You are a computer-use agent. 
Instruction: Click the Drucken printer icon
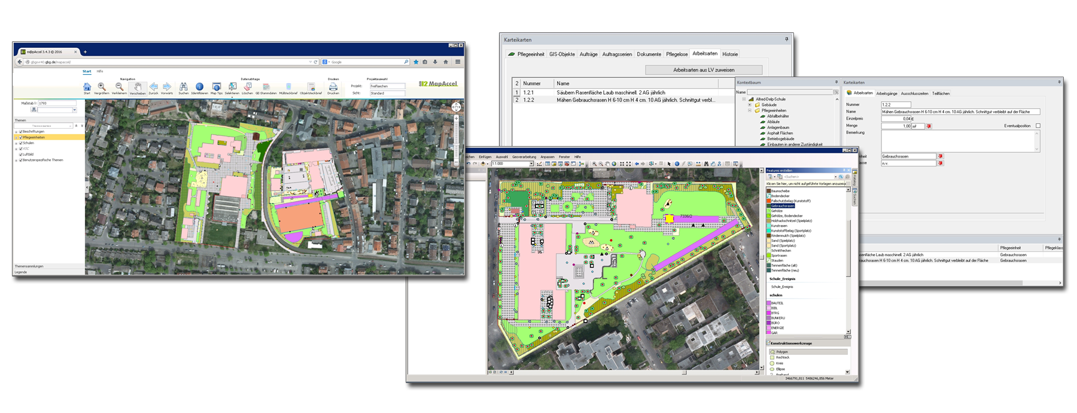coord(333,87)
